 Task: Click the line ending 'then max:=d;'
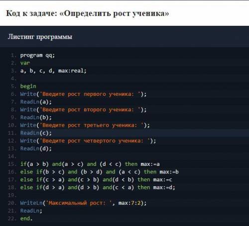(98, 187)
